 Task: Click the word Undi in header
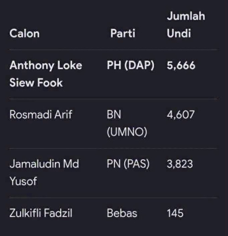click(x=179, y=33)
